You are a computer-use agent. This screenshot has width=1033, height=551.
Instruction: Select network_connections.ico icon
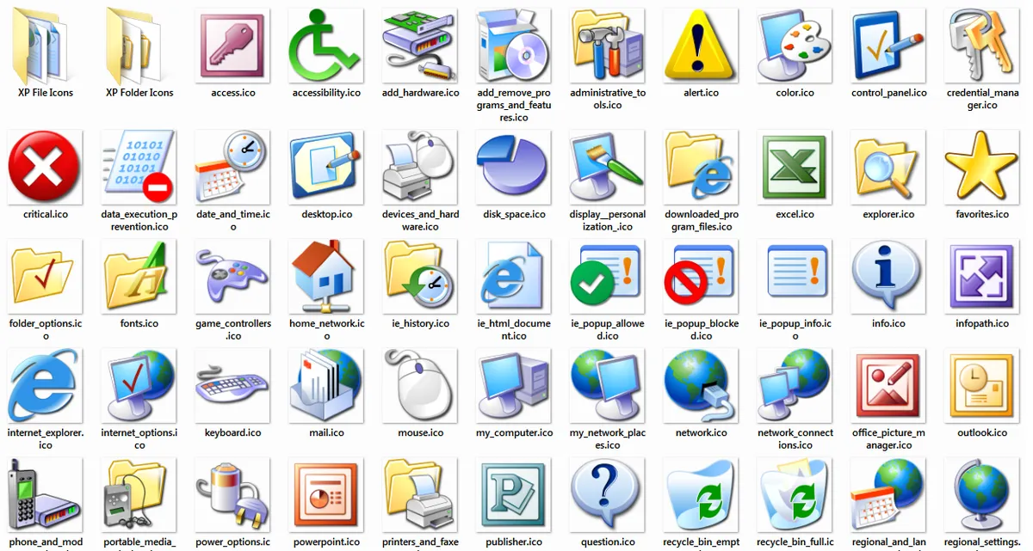[x=795, y=386]
